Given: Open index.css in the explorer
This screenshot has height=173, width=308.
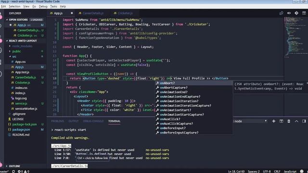Looking at the screenshot, I should click(x=21, y=88).
